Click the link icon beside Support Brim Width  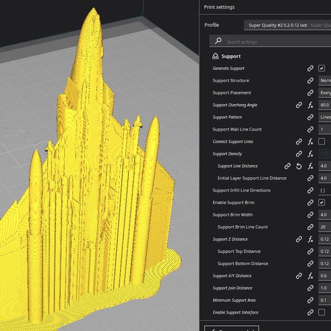tap(310, 215)
